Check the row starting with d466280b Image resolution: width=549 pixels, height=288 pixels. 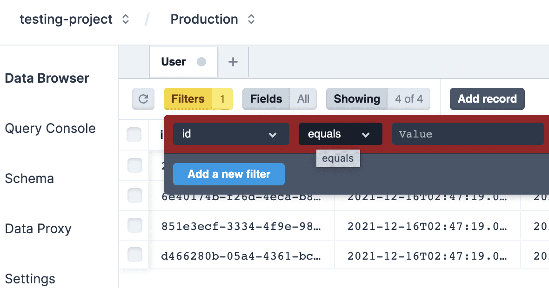[134, 255]
